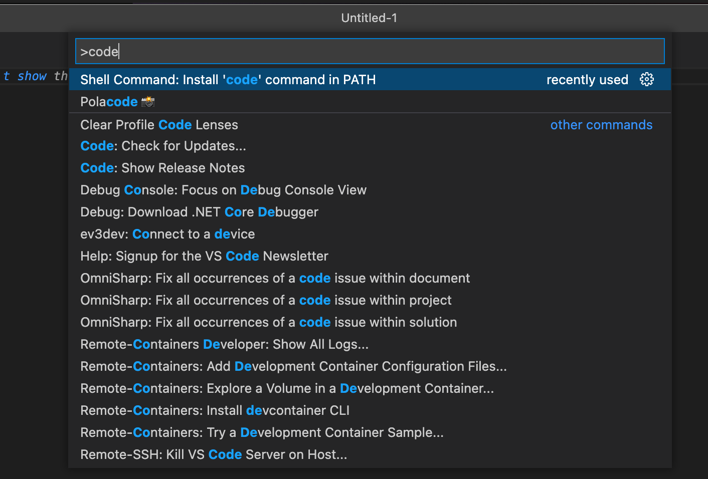This screenshot has width=708, height=479.
Task: Click the command palette search input
Action: click(370, 51)
